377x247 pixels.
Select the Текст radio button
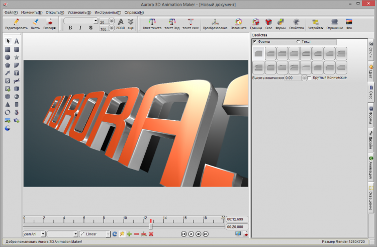click(x=298, y=41)
